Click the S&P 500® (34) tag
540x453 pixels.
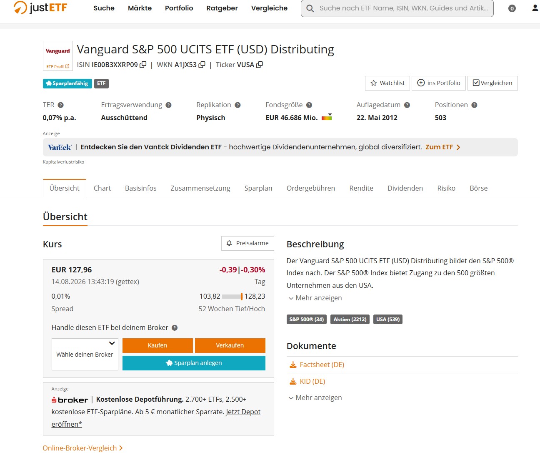307,320
